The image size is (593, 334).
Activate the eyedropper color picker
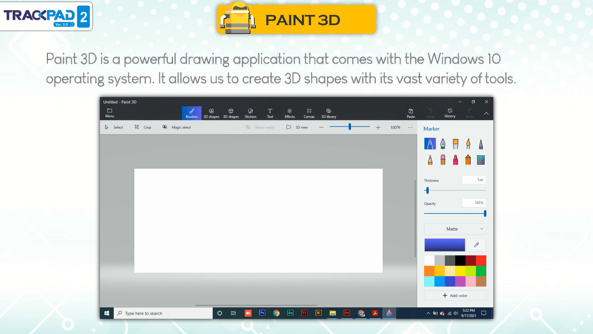pos(477,245)
